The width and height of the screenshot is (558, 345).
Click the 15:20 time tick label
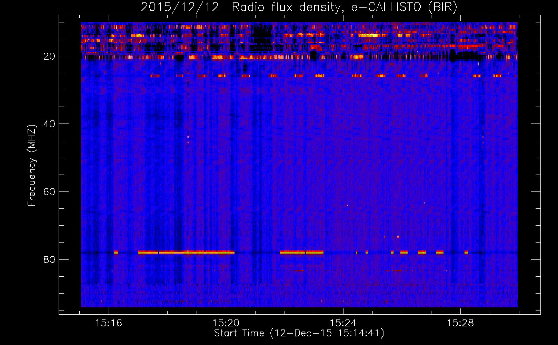[x=226, y=323]
